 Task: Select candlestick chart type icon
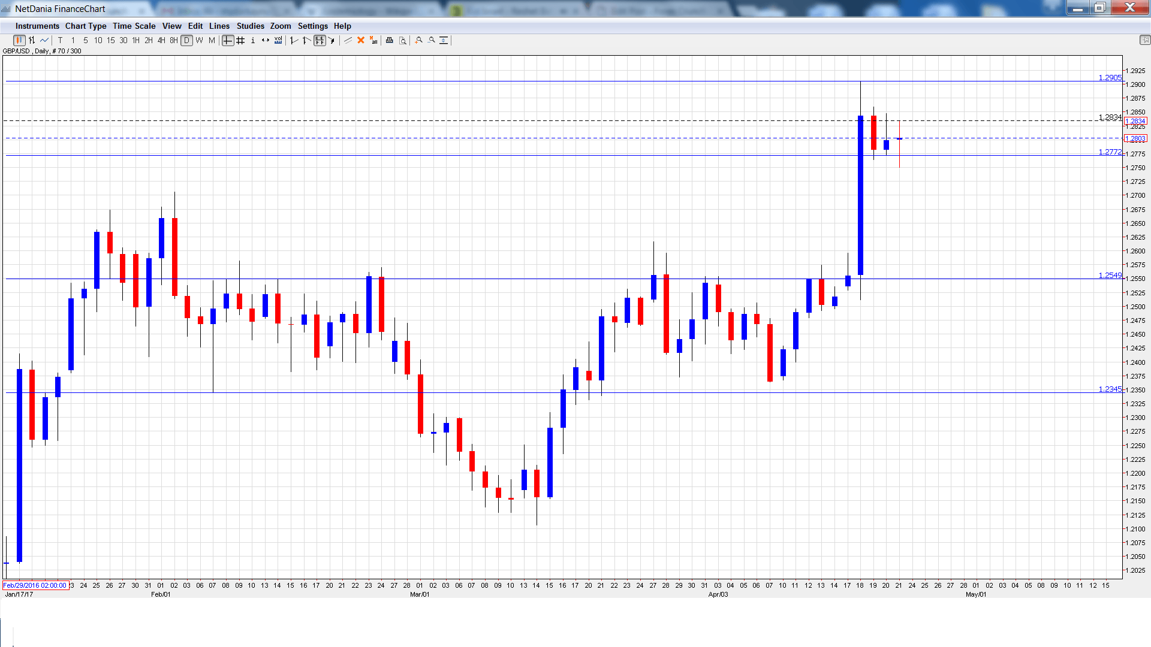pyautogui.click(x=19, y=40)
